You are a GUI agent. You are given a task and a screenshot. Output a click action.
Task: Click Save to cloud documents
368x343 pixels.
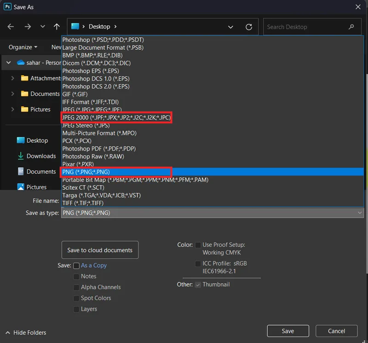tap(100, 250)
